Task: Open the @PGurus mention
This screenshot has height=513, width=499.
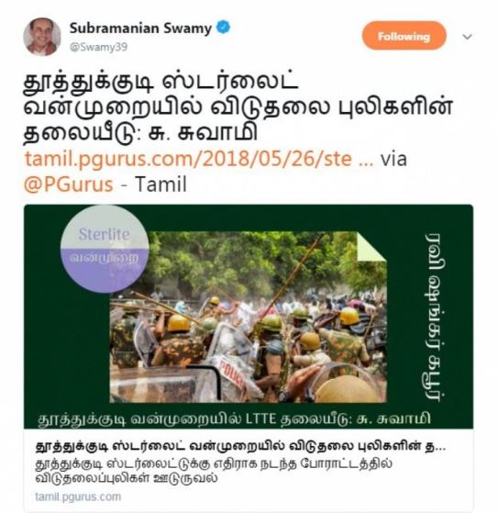Action: point(69,184)
